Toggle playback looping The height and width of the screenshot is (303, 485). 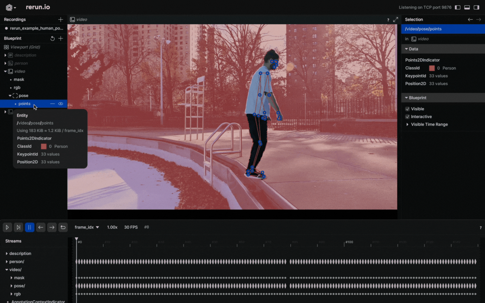[x=63, y=227]
